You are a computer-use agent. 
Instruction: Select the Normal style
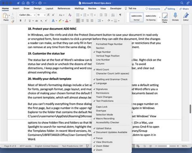click(137, 17)
